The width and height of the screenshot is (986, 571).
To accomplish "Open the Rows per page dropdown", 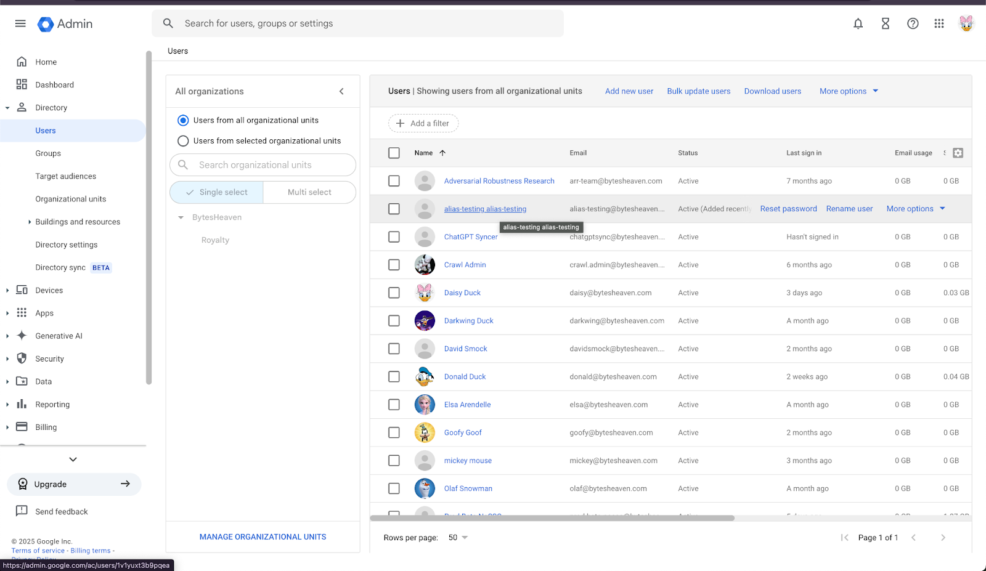I will [x=458, y=538].
